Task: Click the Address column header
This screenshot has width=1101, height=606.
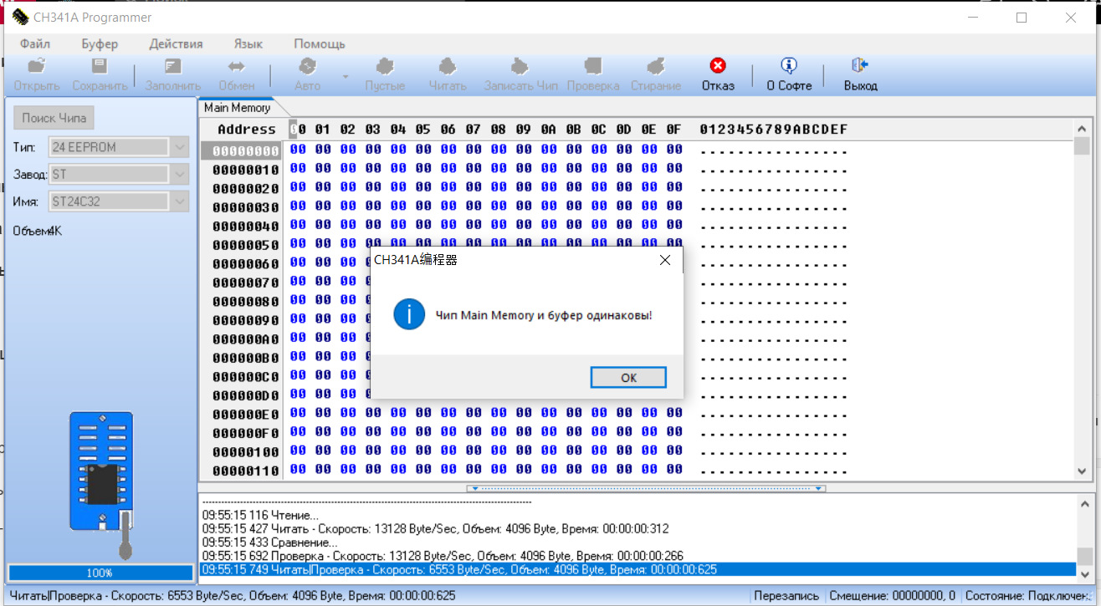Action: pyautogui.click(x=246, y=130)
